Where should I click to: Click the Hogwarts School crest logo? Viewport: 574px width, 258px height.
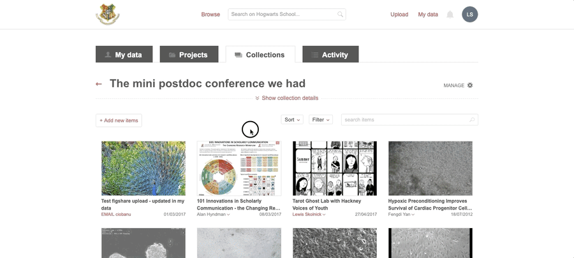[108, 14]
